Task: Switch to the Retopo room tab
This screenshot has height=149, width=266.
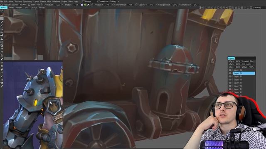Action: pos(19,7)
